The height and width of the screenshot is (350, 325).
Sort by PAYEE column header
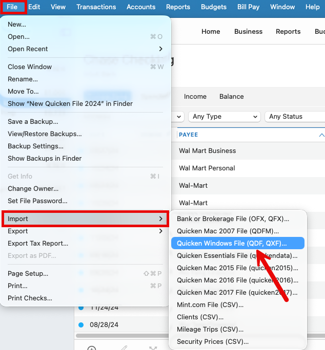[188, 135]
